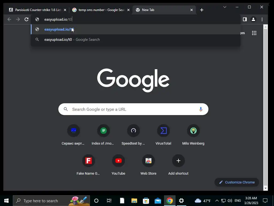Reload the current page
The image size is (274, 206).
pos(26,19)
